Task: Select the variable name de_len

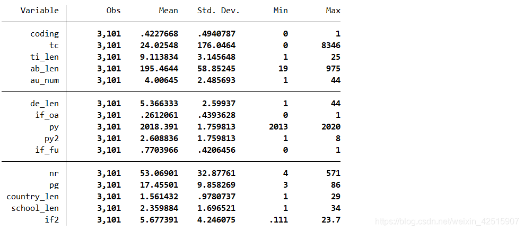Action: tap(45, 104)
